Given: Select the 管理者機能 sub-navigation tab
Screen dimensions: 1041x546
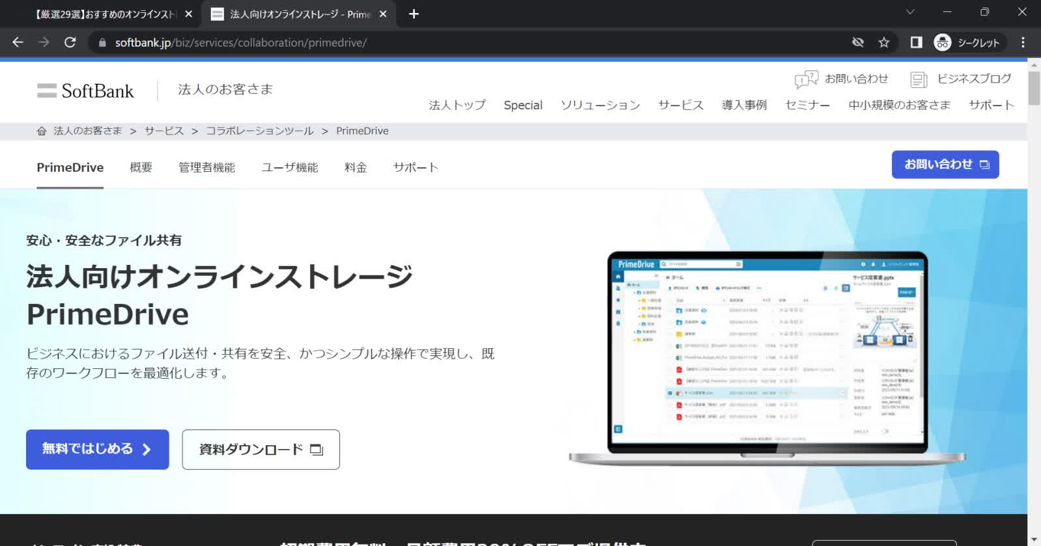Looking at the screenshot, I should pyautogui.click(x=207, y=167).
